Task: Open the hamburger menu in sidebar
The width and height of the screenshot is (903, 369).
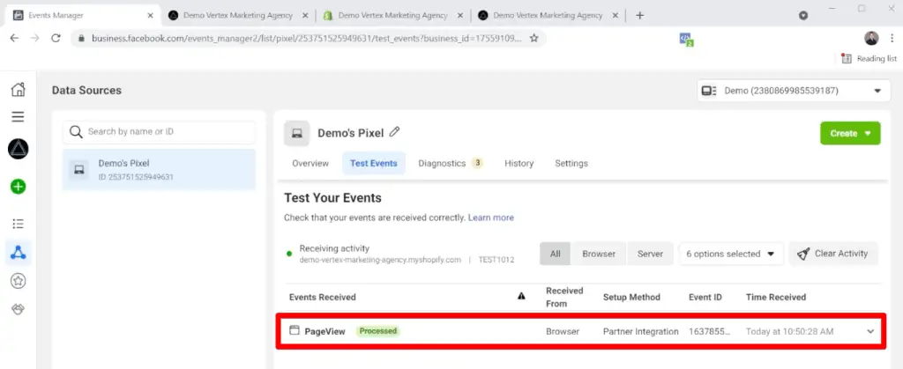Action: (x=18, y=116)
